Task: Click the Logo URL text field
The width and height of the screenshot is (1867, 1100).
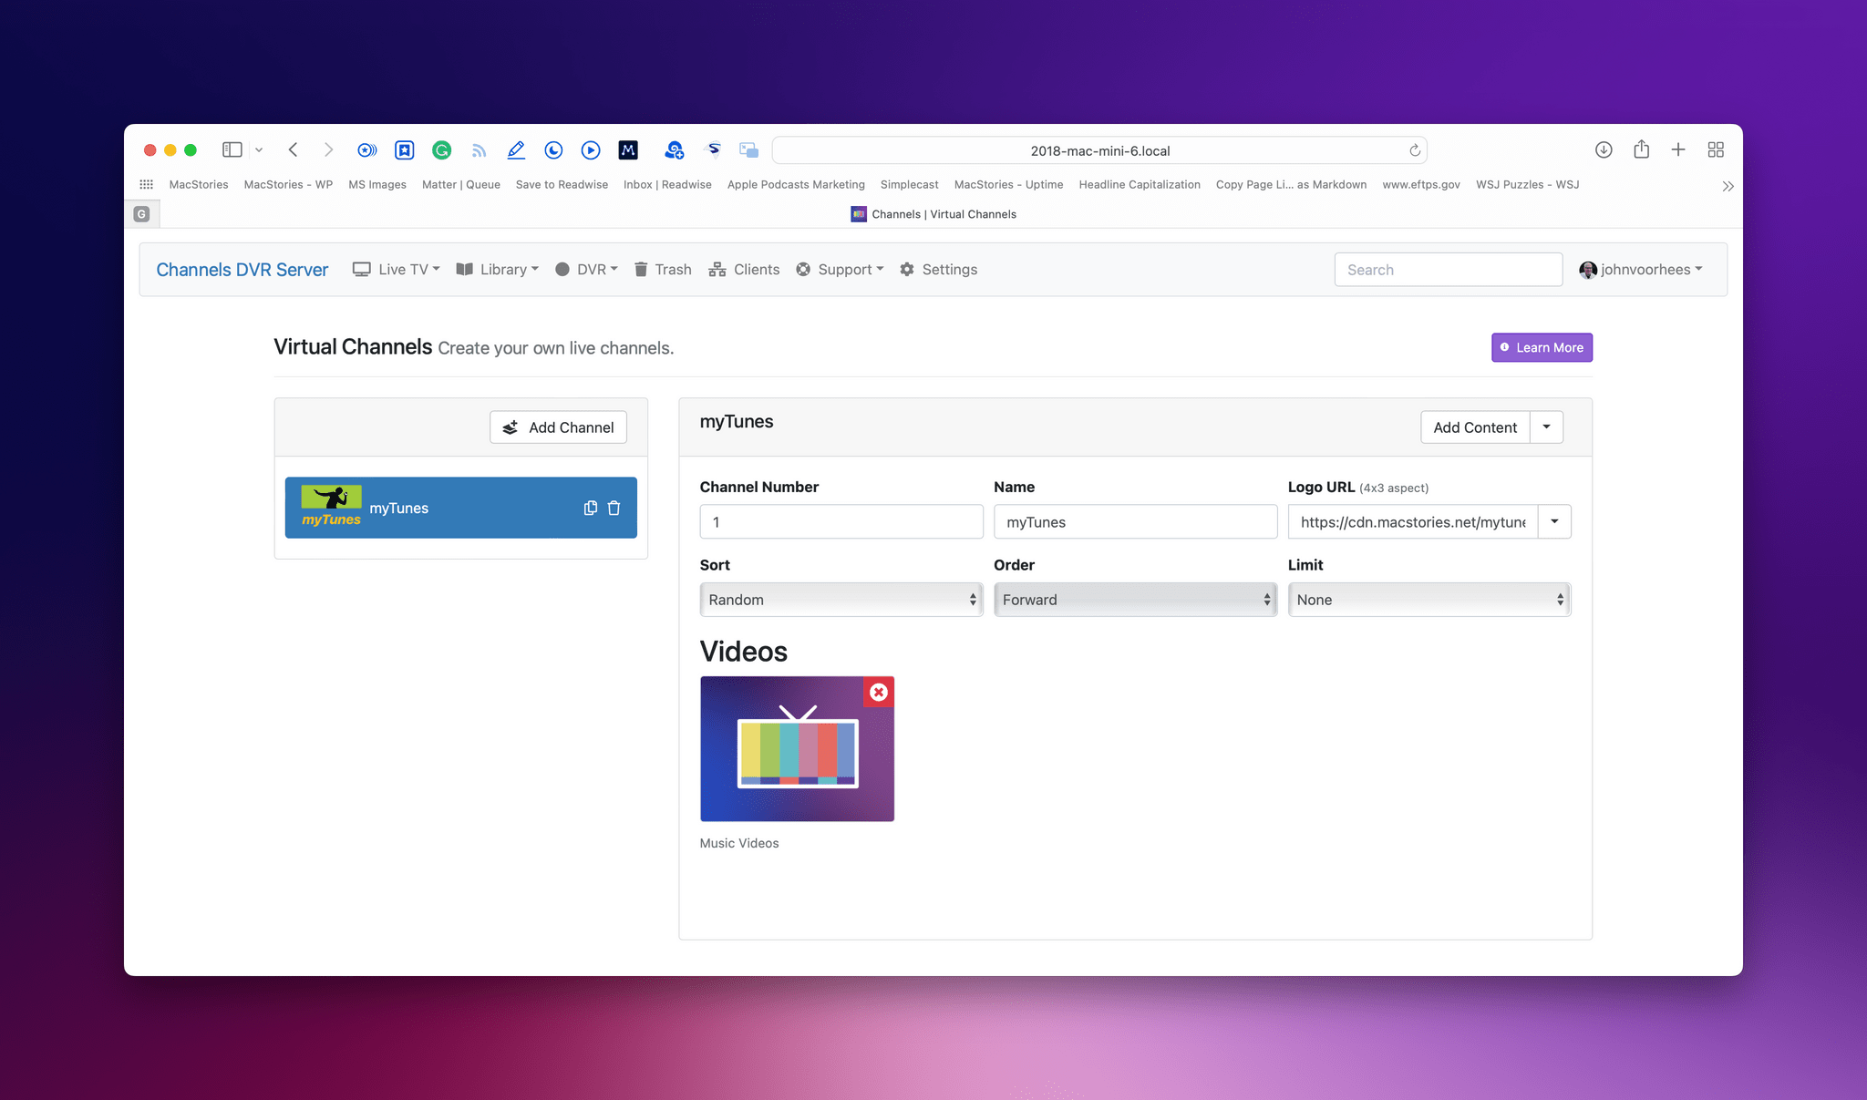Action: pos(1413,521)
